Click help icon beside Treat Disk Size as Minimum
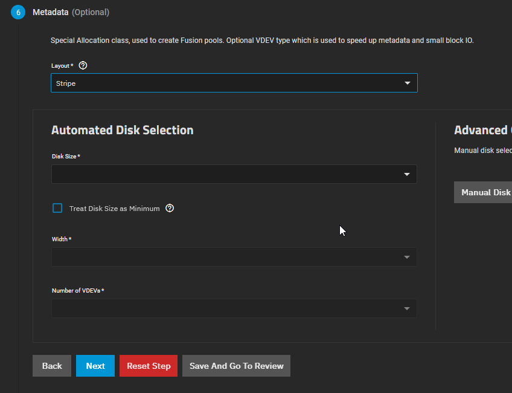 pos(170,208)
